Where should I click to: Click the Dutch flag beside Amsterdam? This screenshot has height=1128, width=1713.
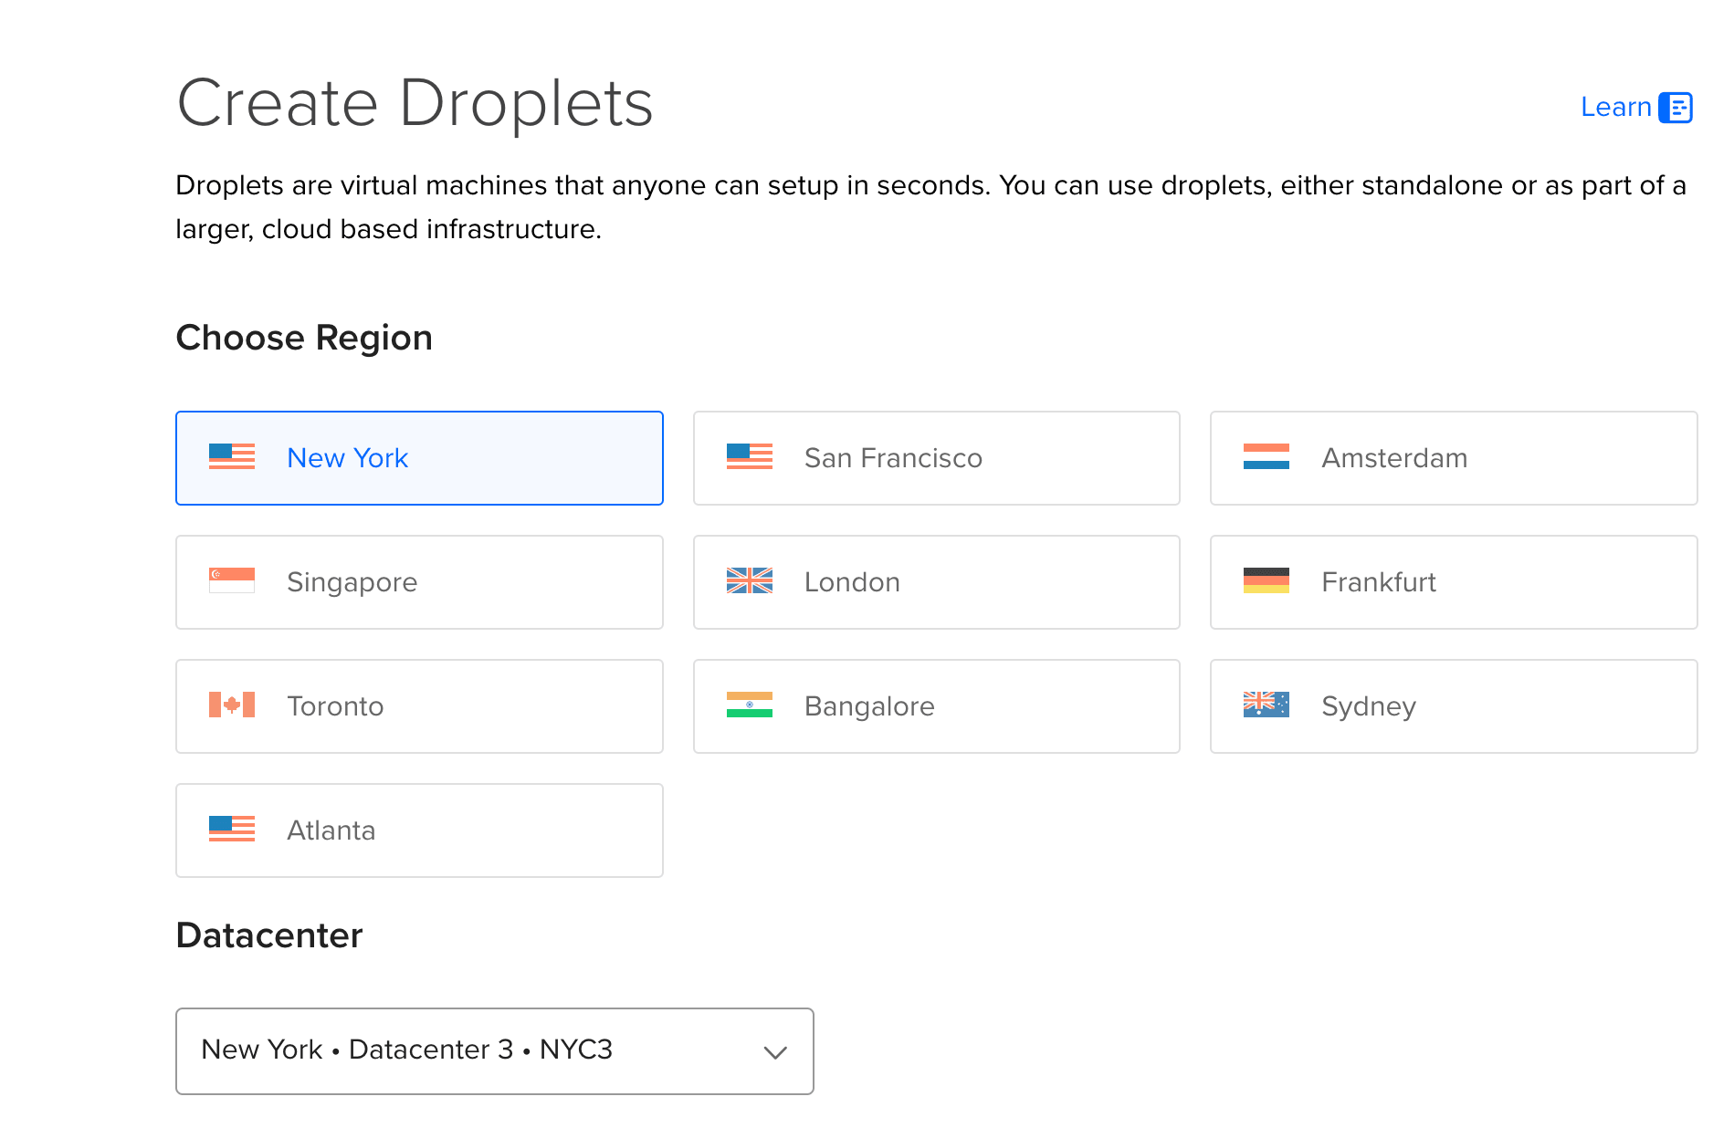coord(1266,457)
